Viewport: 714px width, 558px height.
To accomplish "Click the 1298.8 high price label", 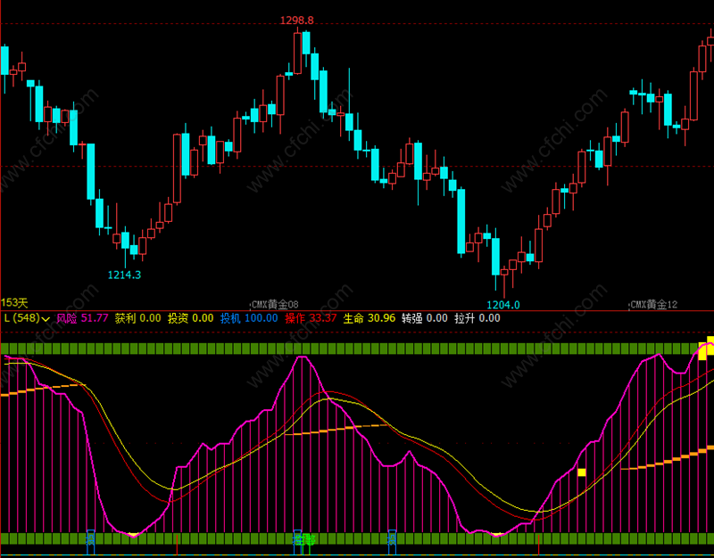I will coord(297,21).
